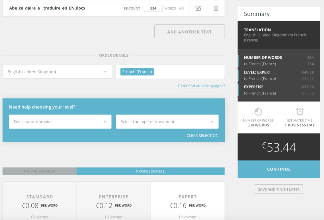This screenshot has height=220, width=324.
Task: Click CLEAR SELECTION in the help panel
Action: [x=202, y=135]
